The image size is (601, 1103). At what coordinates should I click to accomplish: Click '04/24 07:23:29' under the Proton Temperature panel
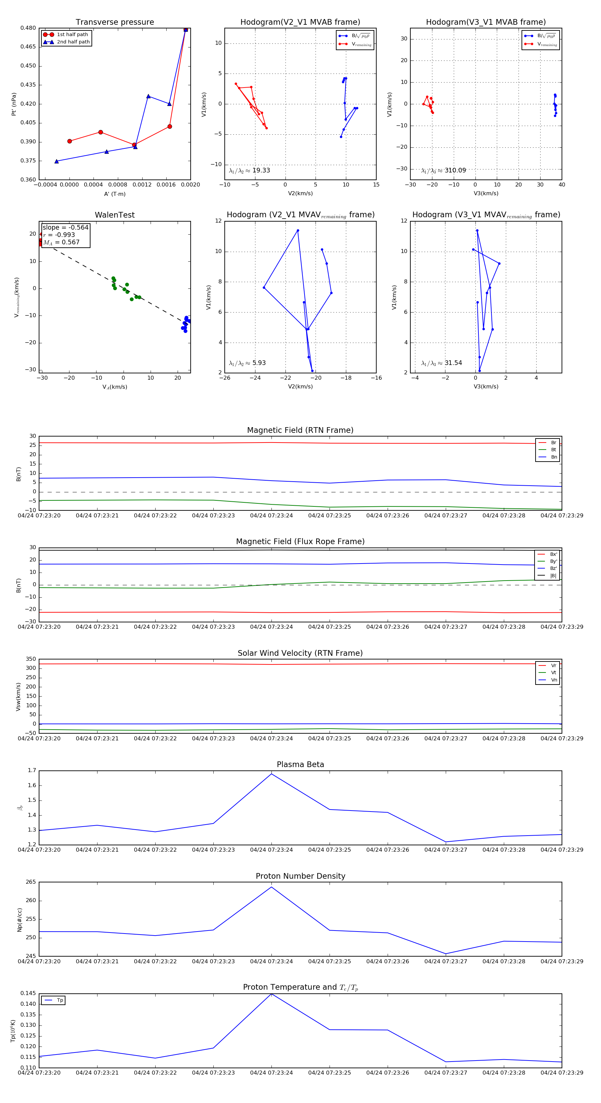point(562,1073)
